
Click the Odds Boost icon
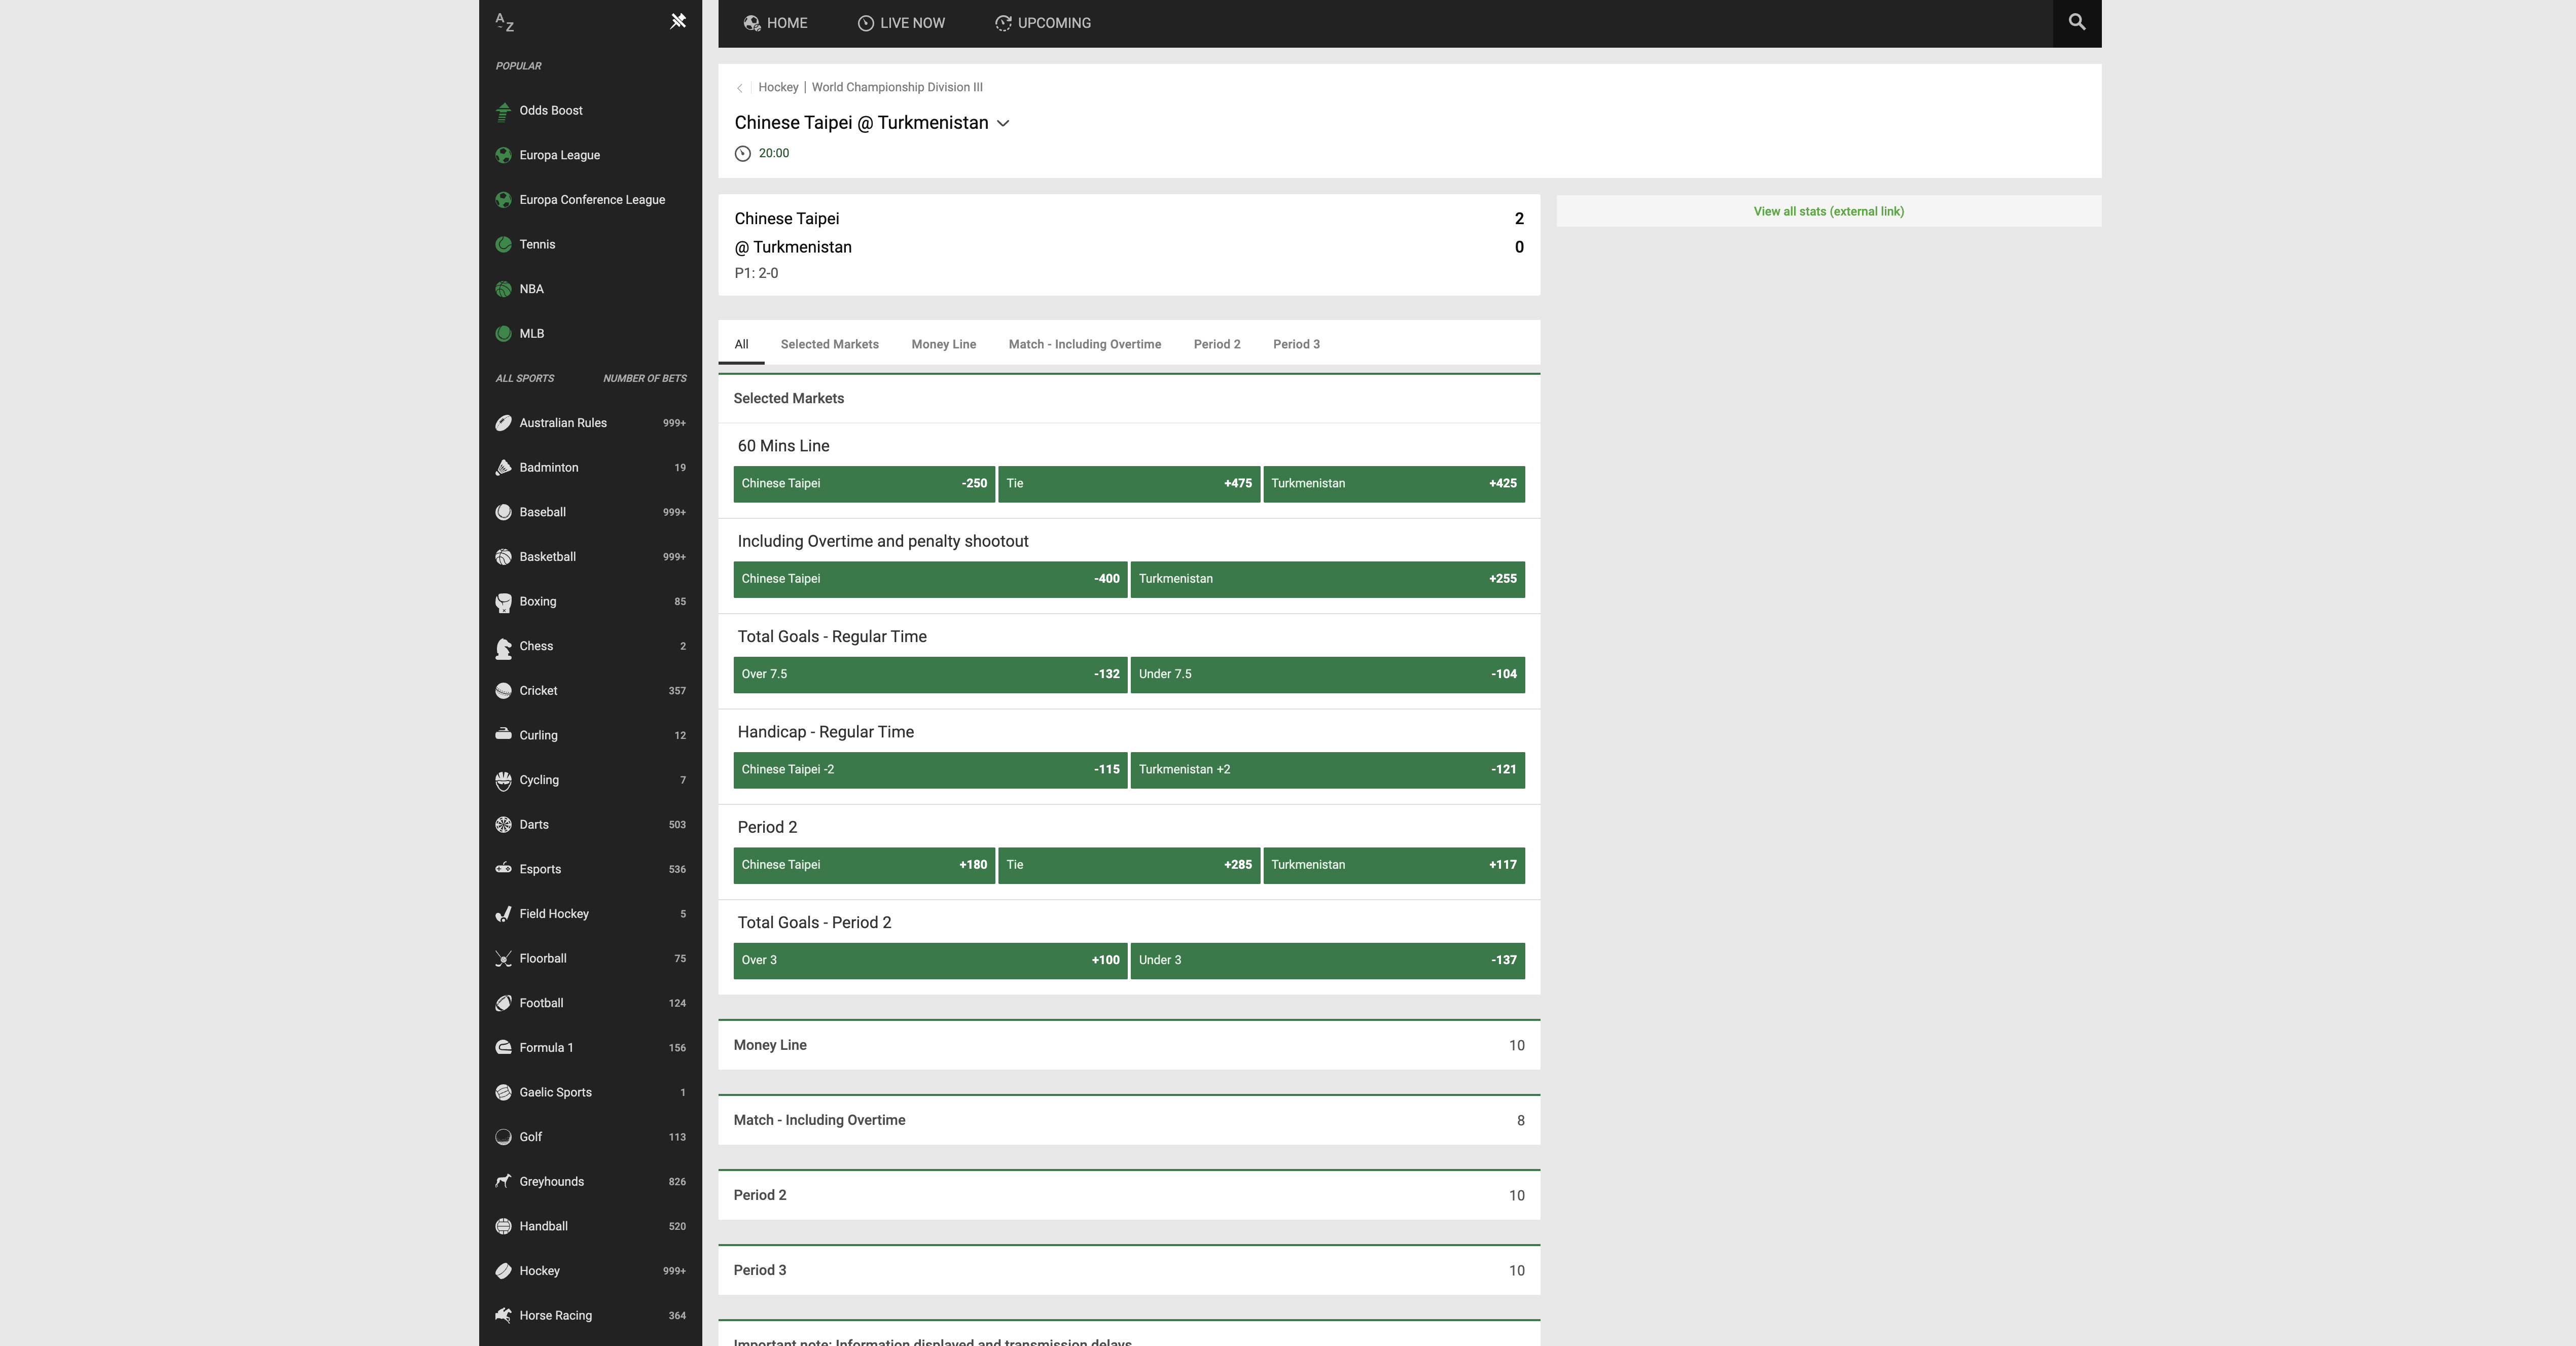[504, 111]
